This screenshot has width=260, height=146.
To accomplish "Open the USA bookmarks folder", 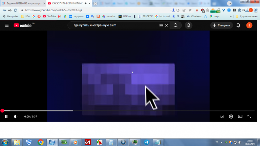I will tap(25, 16).
